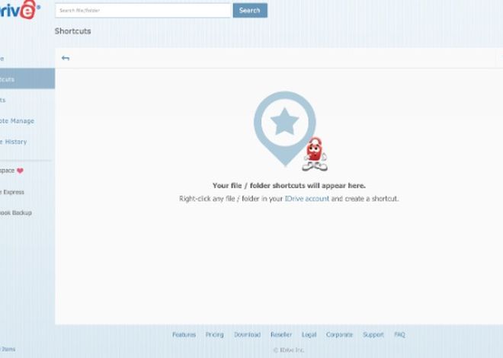Open the Support footer link
This screenshot has height=358, width=503.
373,334
